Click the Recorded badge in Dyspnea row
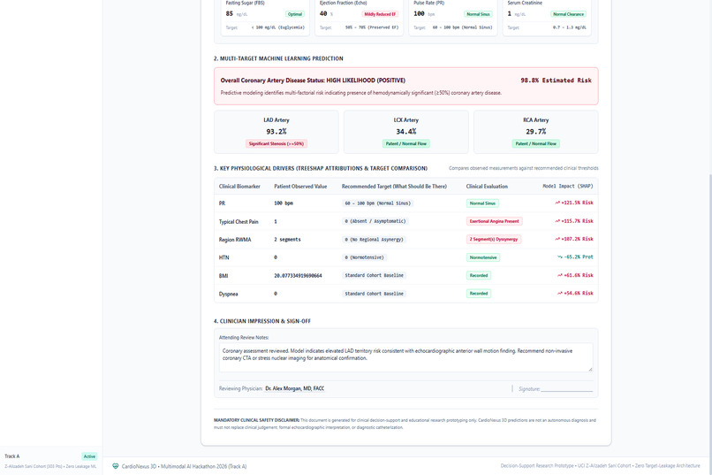The image size is (712, 475). point(479,294)
